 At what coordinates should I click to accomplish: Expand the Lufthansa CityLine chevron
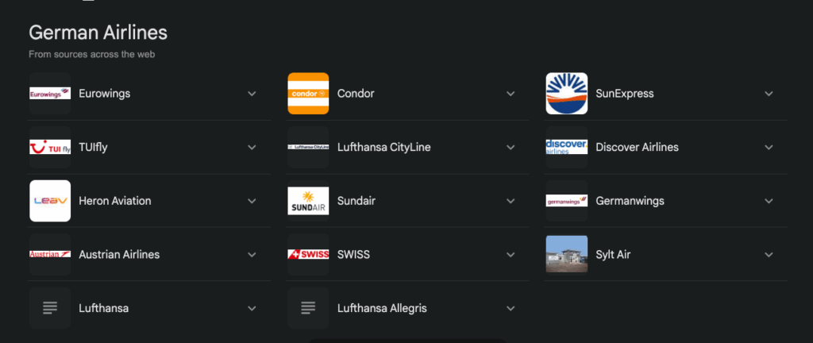click(511, 148)
